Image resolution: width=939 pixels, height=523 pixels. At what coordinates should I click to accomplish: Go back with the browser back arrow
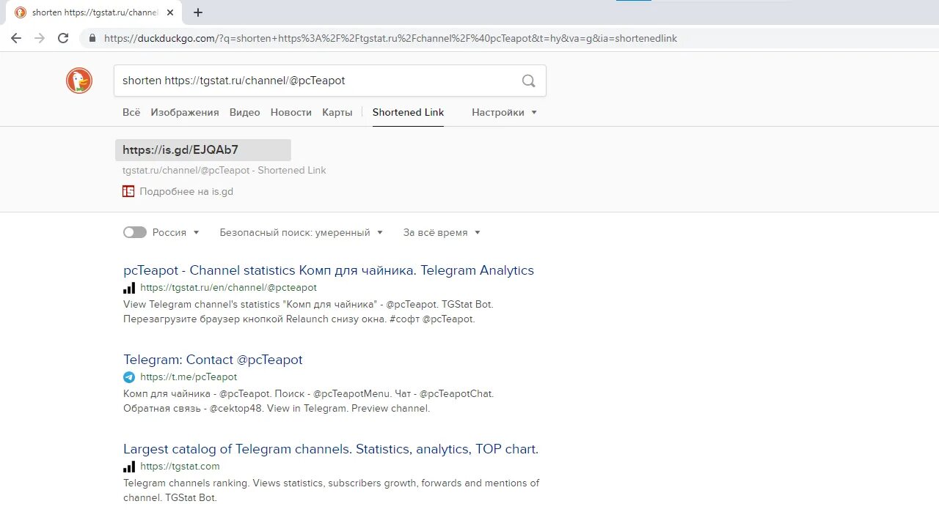16,38
